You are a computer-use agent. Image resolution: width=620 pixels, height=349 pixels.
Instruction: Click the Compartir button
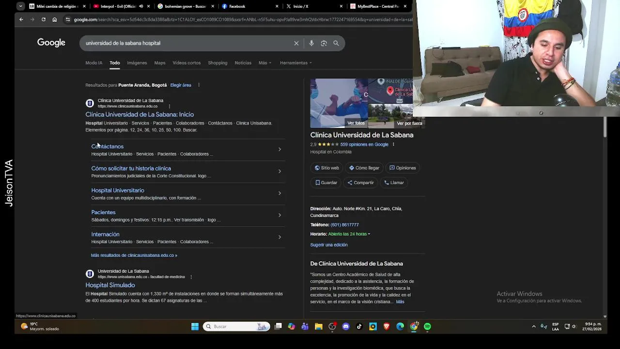pyautogui.click(x=361, y=183)
